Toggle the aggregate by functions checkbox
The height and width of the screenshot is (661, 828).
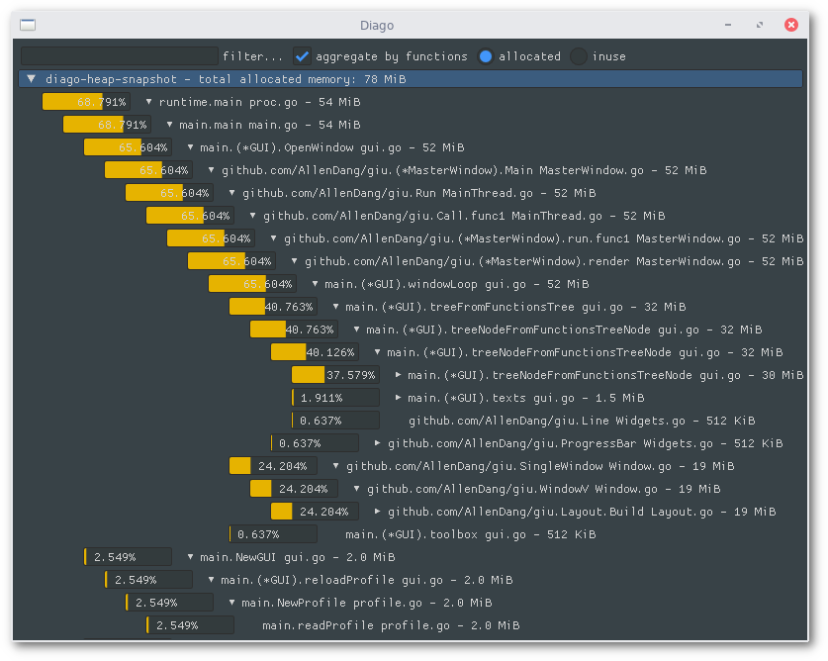302,56
